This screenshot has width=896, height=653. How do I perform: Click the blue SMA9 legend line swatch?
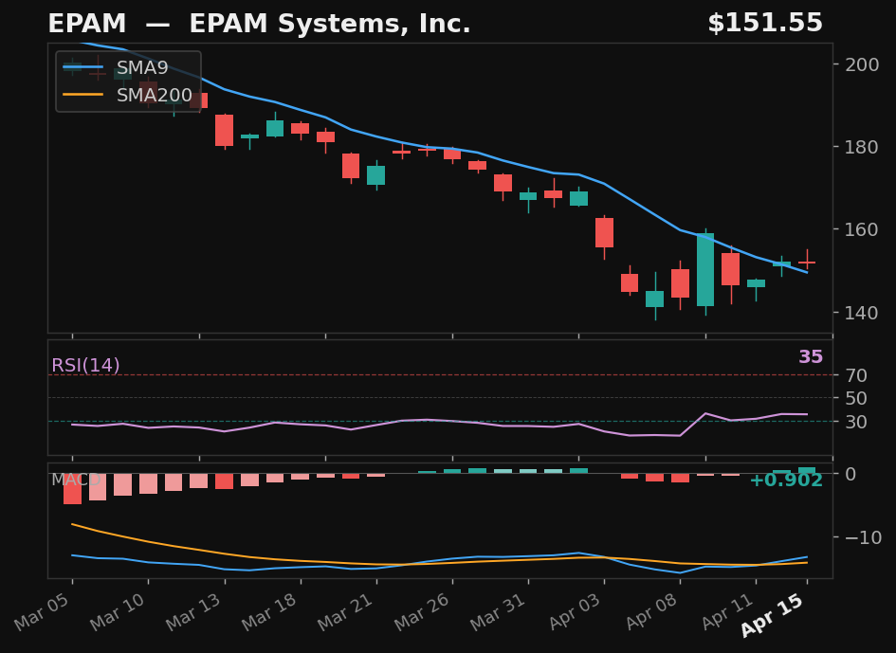[x=82, y=67]
